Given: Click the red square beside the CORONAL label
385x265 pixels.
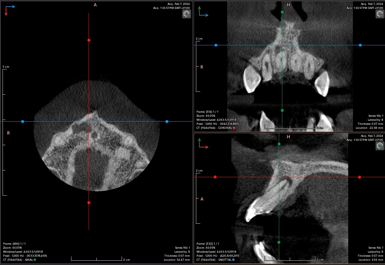Looking at the screenshot, I should pyautogui.click(x=234, y=128).
